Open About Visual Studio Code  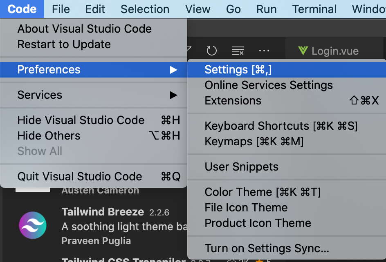coord(84,29)
